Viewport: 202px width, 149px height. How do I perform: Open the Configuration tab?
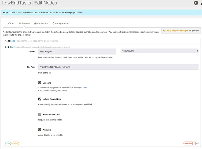click(x=60, y=23)
